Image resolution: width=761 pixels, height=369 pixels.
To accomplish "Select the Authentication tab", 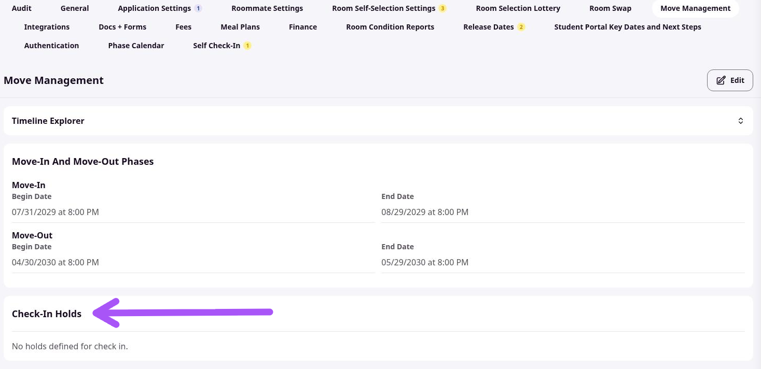I will (x=52, y=46).
